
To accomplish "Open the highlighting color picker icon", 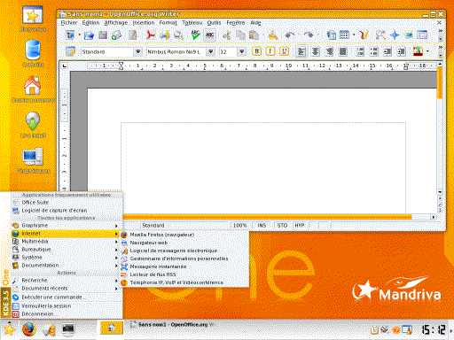I will (418, 51).
